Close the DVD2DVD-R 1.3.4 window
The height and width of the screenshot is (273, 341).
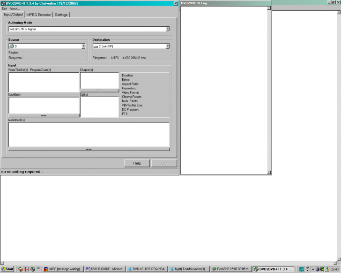tap(176, 3)
